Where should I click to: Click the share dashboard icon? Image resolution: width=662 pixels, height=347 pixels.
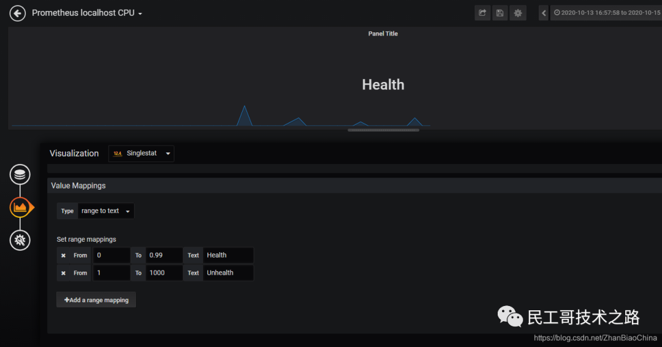point(482,13)
